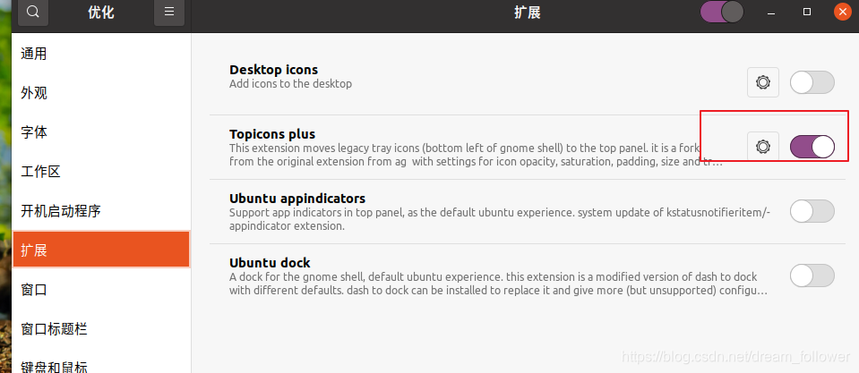Viewport: 859px width, 373px height.
Task: Open the hamburger menu button
Action: click(x=169, y=12)
